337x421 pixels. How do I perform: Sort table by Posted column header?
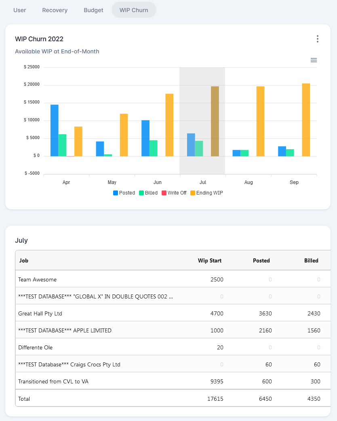tap(261, 260)
